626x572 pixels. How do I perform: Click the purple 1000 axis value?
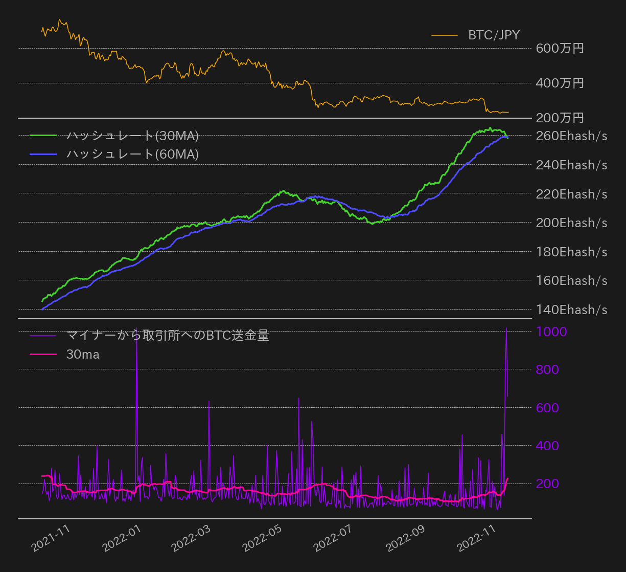(x=551, y=332)
